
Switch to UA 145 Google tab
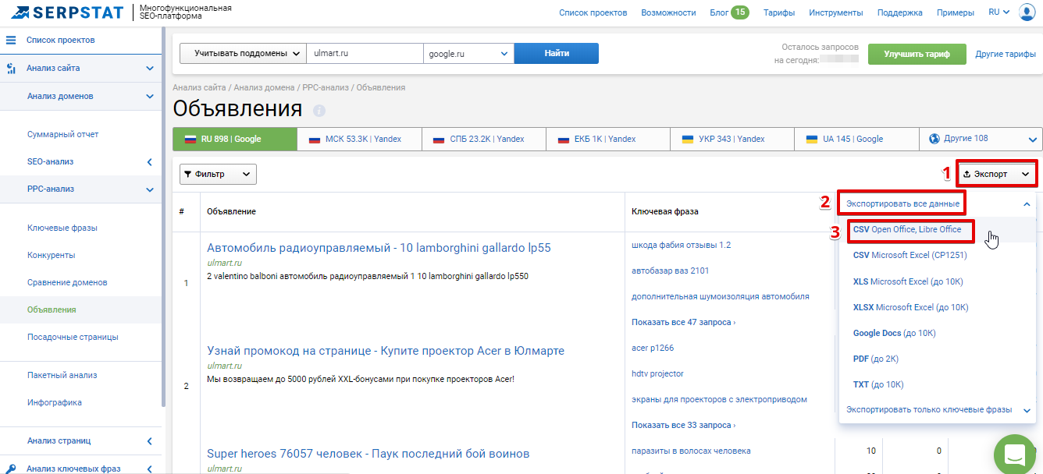(856, 140)
